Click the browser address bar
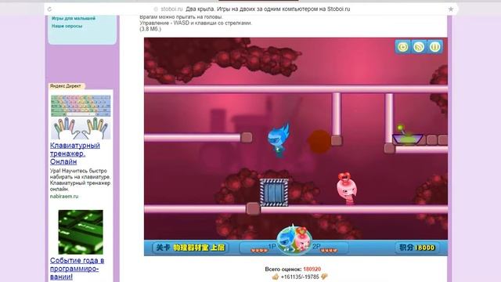This screenshot has width=501, height=282. (x=250, y=9)
